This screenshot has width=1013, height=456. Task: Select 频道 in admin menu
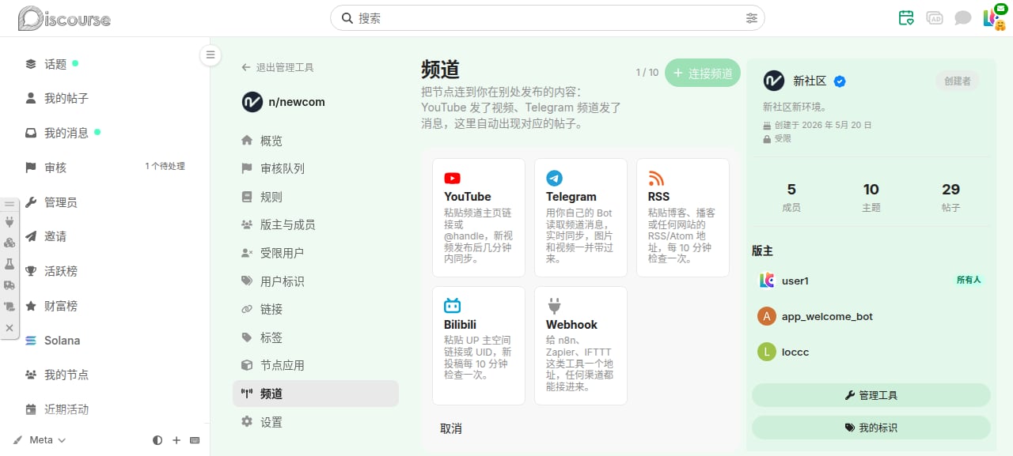tap(316, 394)
